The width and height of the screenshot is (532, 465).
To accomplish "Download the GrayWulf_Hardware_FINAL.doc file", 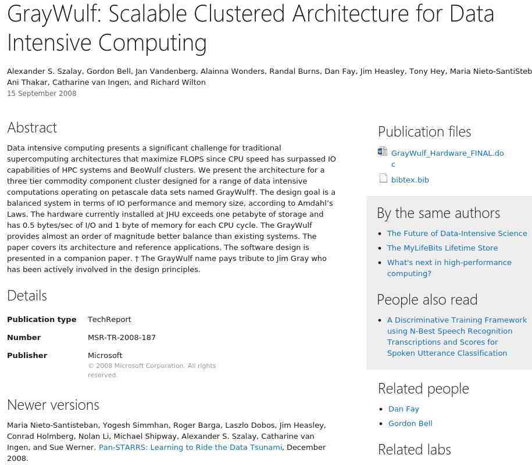I will click(x=447, y=153).
